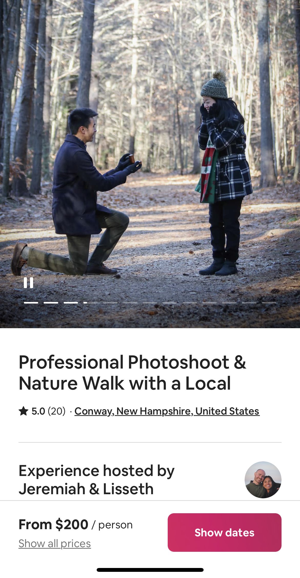Jump to first slideshow segment
The image size is (300, 578).
pyautogui.click(x=31, y=303)
